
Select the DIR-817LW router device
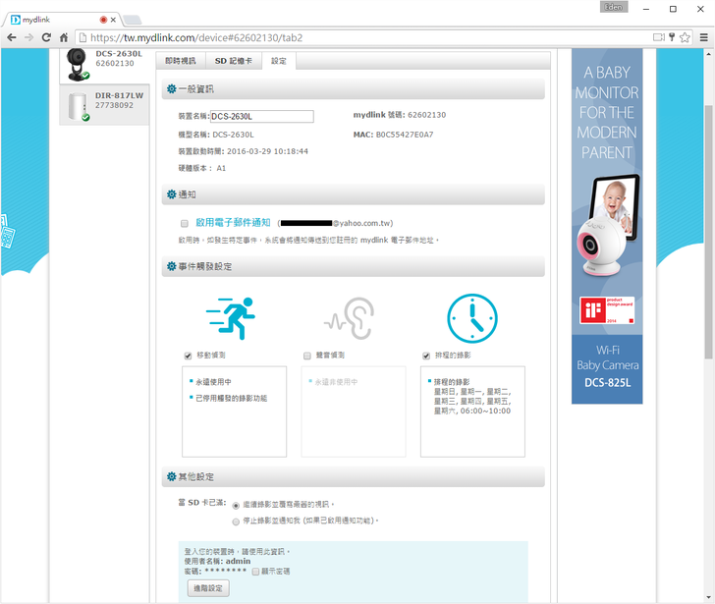coord(104,105)
